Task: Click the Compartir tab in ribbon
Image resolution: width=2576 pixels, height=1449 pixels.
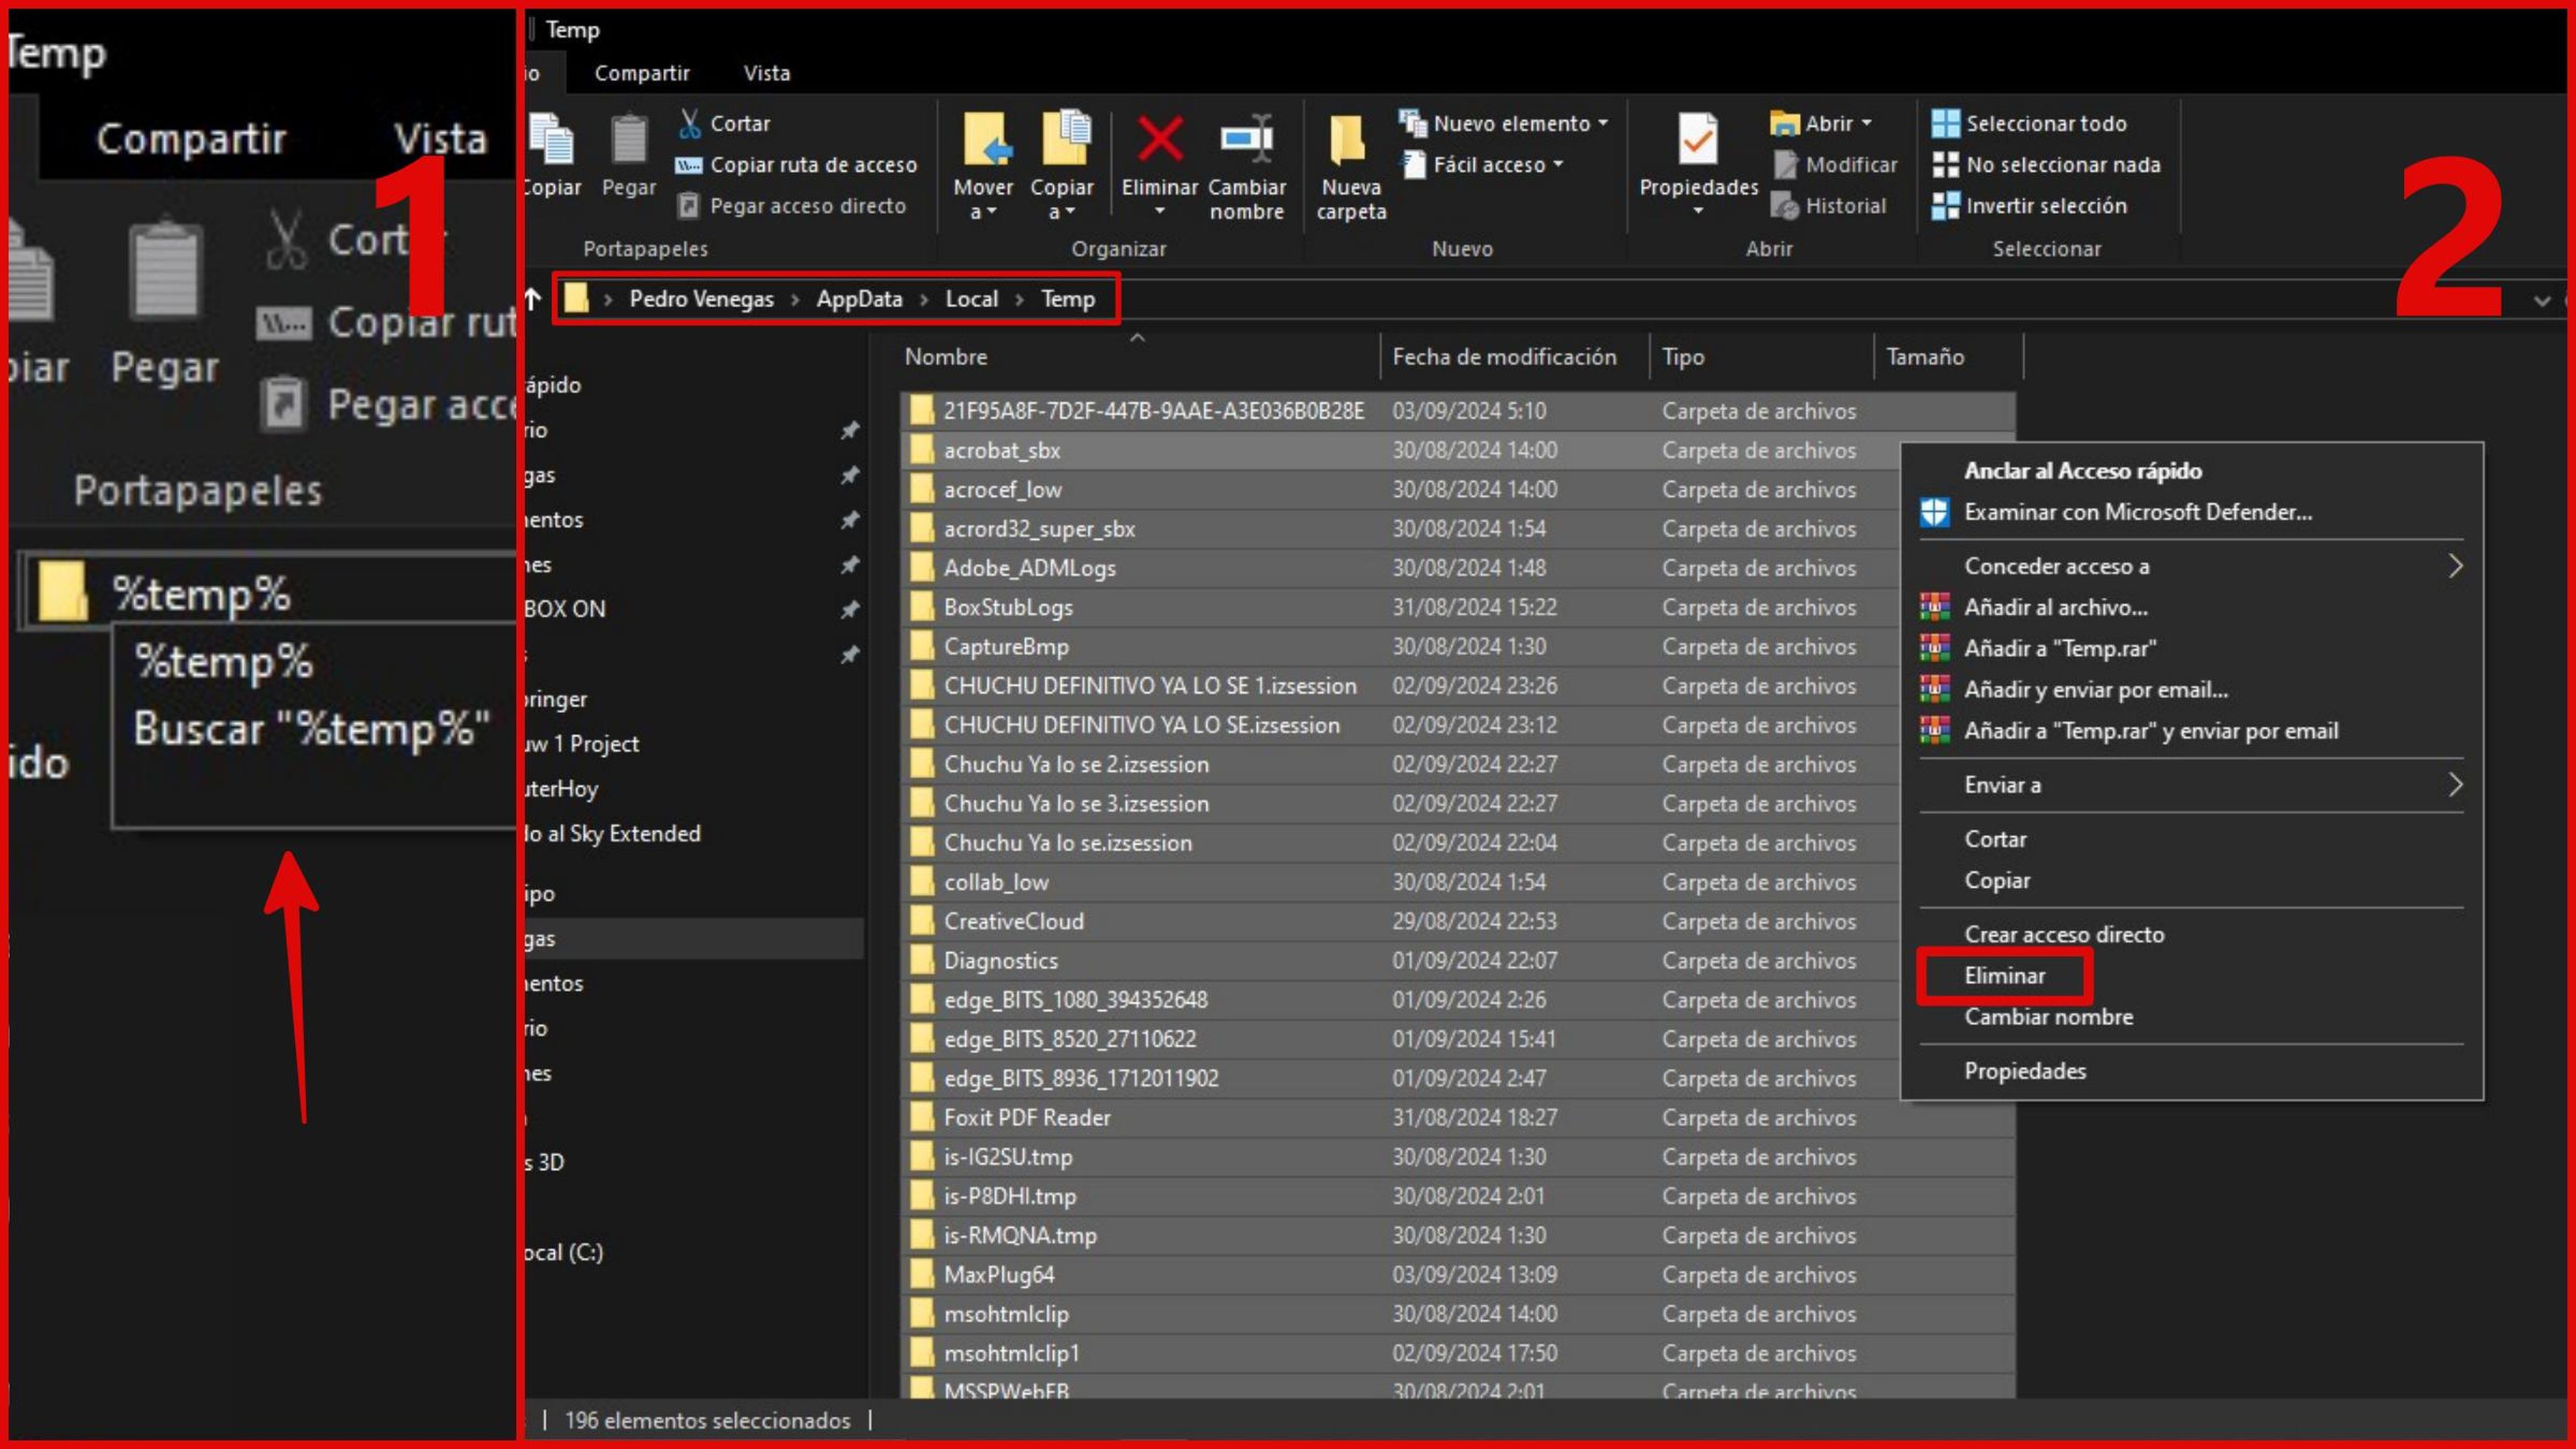Action: tap(641, 72)
